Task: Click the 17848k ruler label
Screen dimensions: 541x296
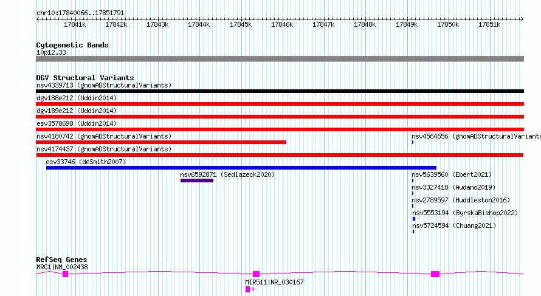Action: tap(365, 24)
